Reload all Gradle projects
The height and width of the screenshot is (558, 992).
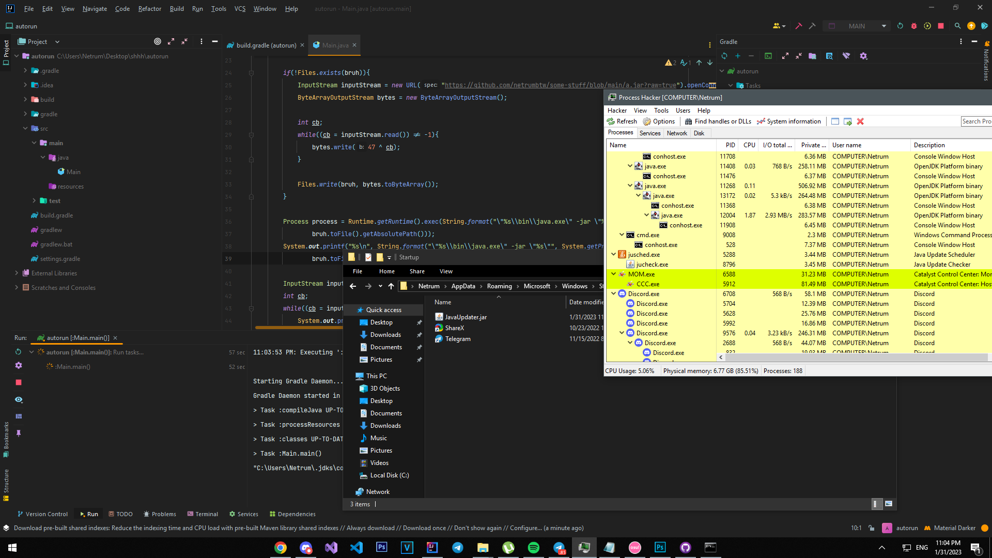point(724,56)
